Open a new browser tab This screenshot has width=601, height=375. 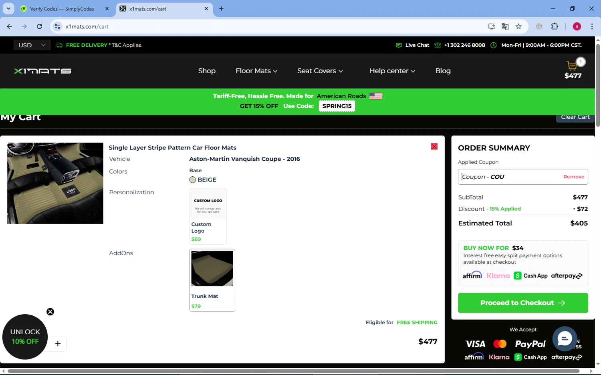(x=221, y=8)
